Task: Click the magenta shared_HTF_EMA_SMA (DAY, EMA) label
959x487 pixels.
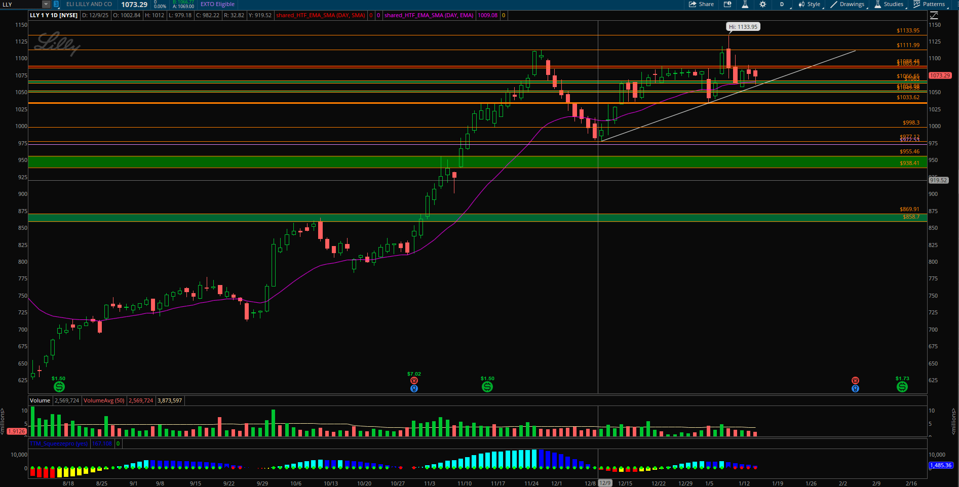Action: click(x=429, y=15)
